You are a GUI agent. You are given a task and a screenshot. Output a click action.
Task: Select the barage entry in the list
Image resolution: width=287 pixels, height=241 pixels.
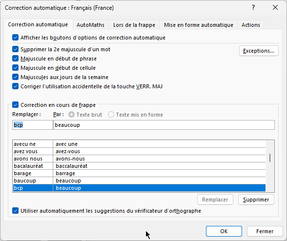[139, 173]
